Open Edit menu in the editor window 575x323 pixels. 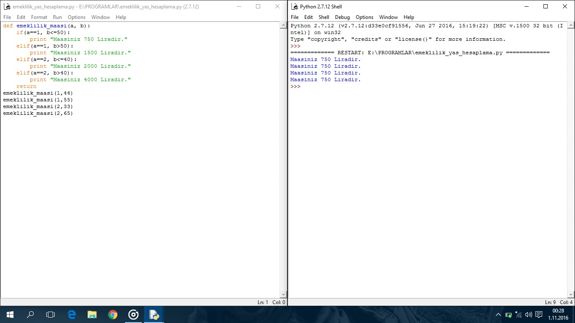pos(21,17)
